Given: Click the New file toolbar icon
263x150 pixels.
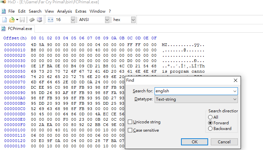Looking at the screenshot, I should [x=5, y=20].
